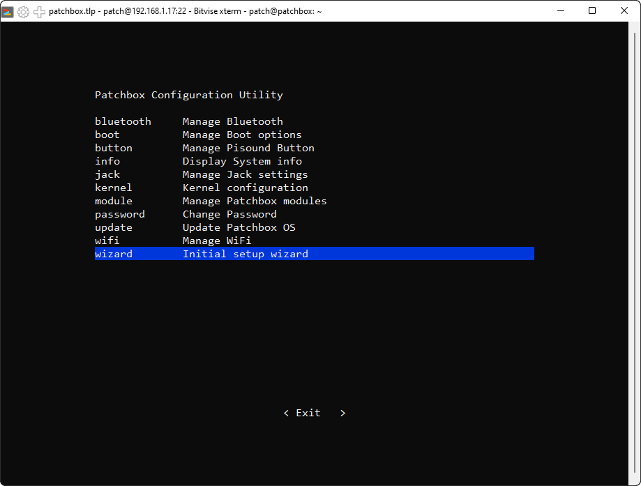Select the info menu entry
The width and height of the screenshot is (641, 486).
pos(107,161)
